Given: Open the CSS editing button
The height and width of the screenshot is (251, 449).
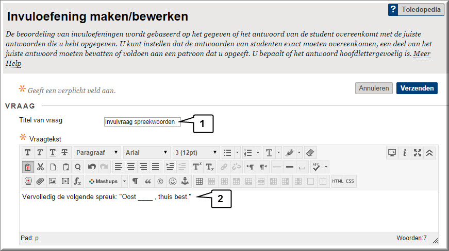Looking at the screenshot, I should 350,181.
